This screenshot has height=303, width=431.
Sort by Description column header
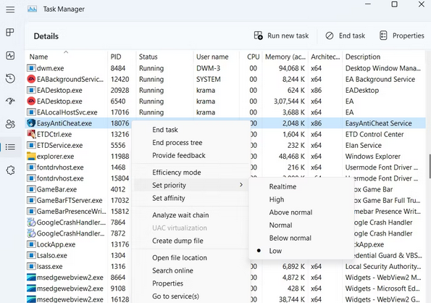(363, 57)
